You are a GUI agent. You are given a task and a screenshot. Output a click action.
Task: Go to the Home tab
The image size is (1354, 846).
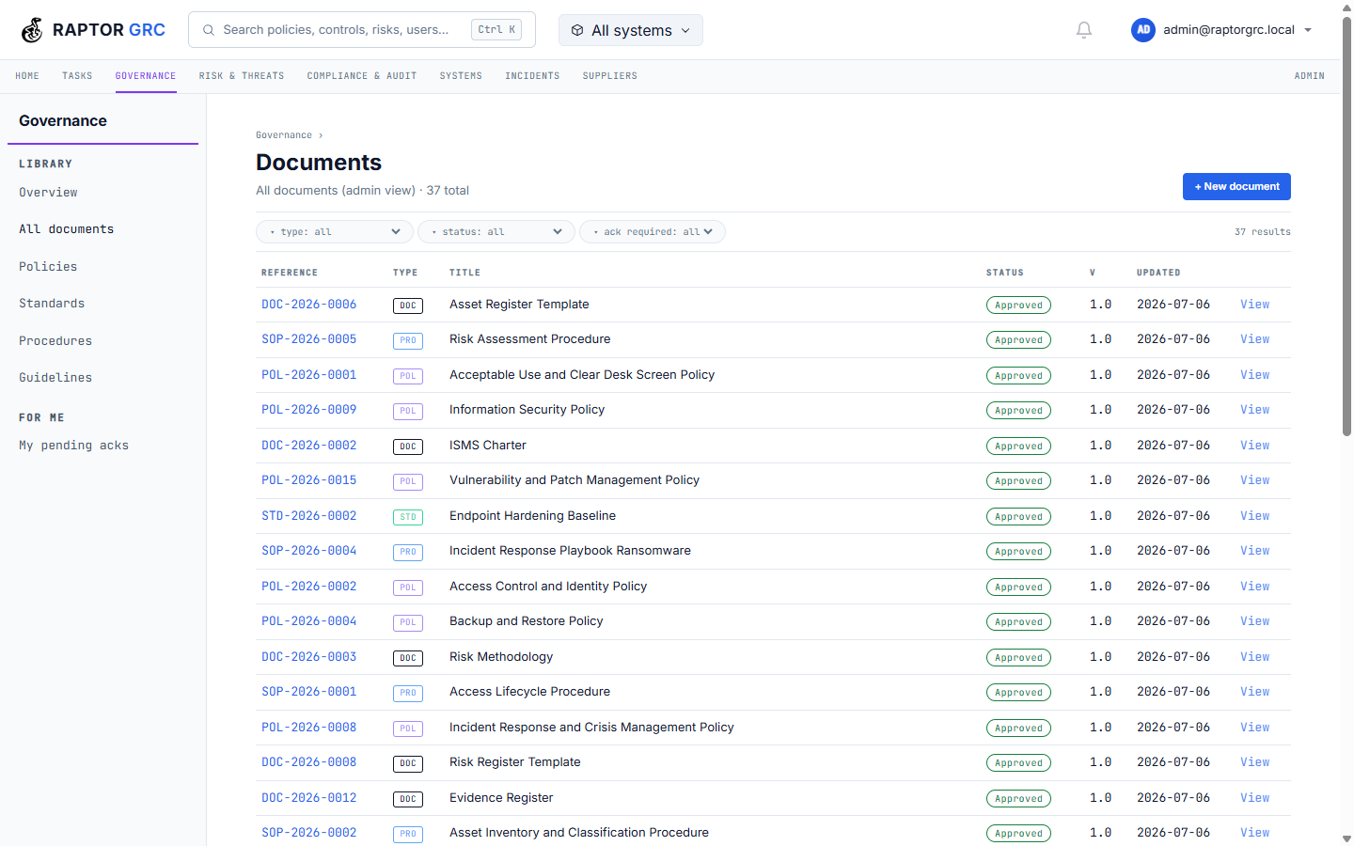point(27,76)
